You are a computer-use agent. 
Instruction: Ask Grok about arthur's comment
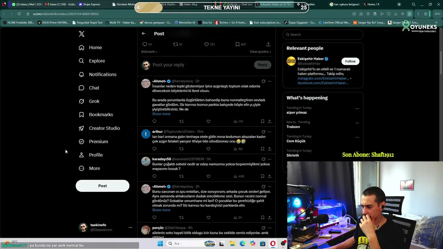[x=263, y=132]
